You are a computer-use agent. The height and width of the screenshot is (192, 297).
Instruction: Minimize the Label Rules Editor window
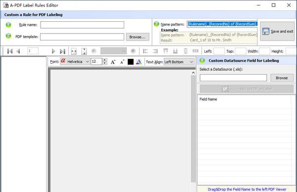tap(258, 5)
